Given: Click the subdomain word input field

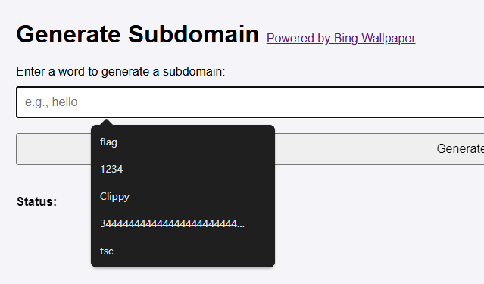Looking at the screenshot, I should 250,102.
